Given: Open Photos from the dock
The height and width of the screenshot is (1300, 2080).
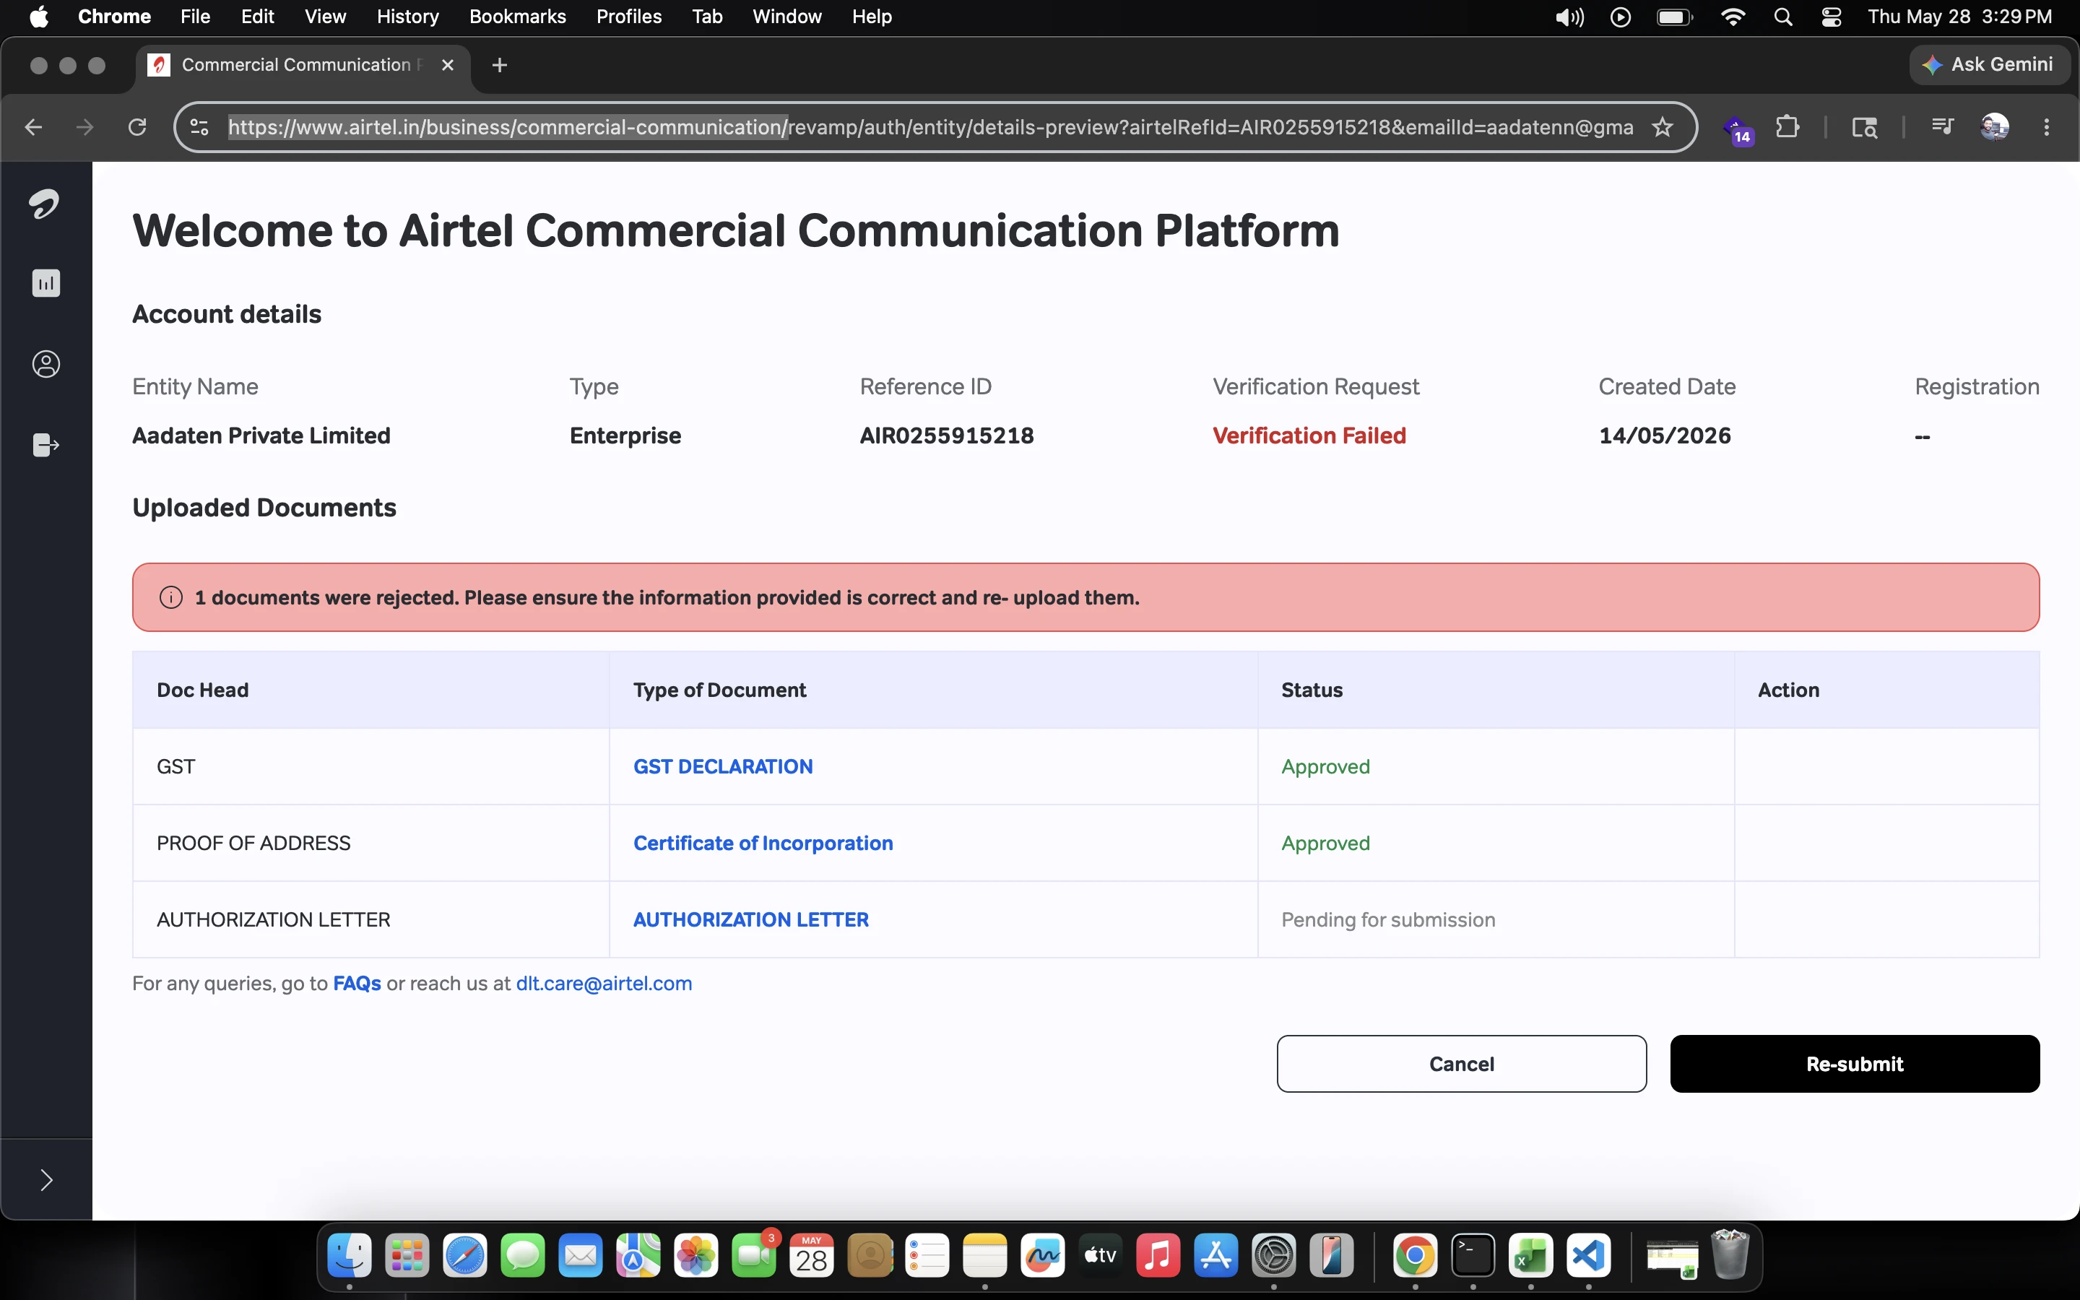Looking at the screenshot, I should (696, 1256).
